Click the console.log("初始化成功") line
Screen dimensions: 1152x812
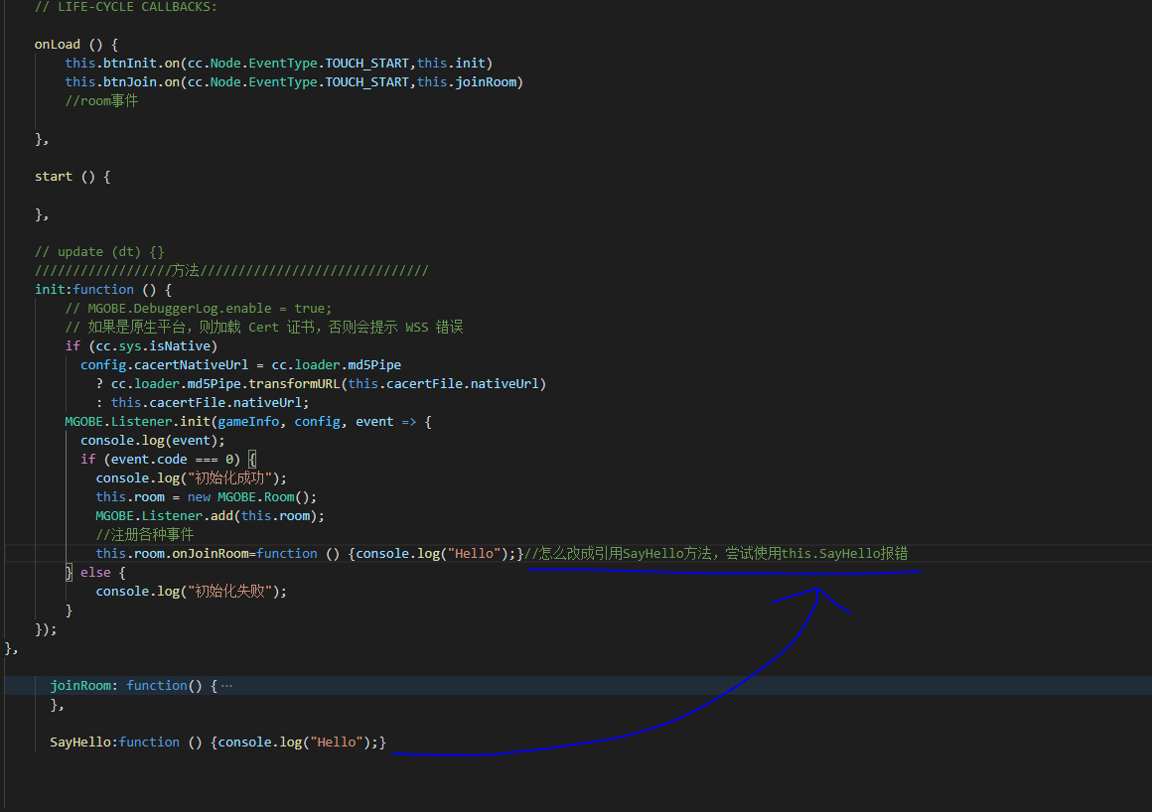coord(191,477)
